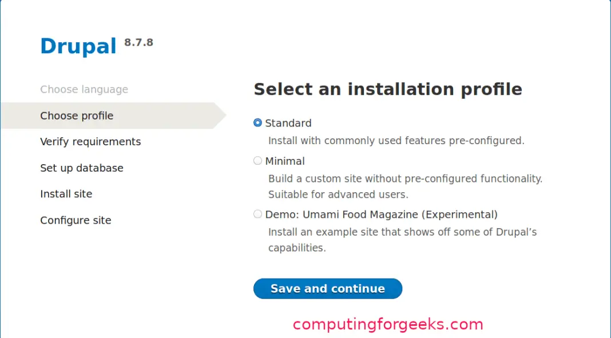This screenshot has height=338, width=611.
Task: Select the Install site step
Action: coord(66,194)
